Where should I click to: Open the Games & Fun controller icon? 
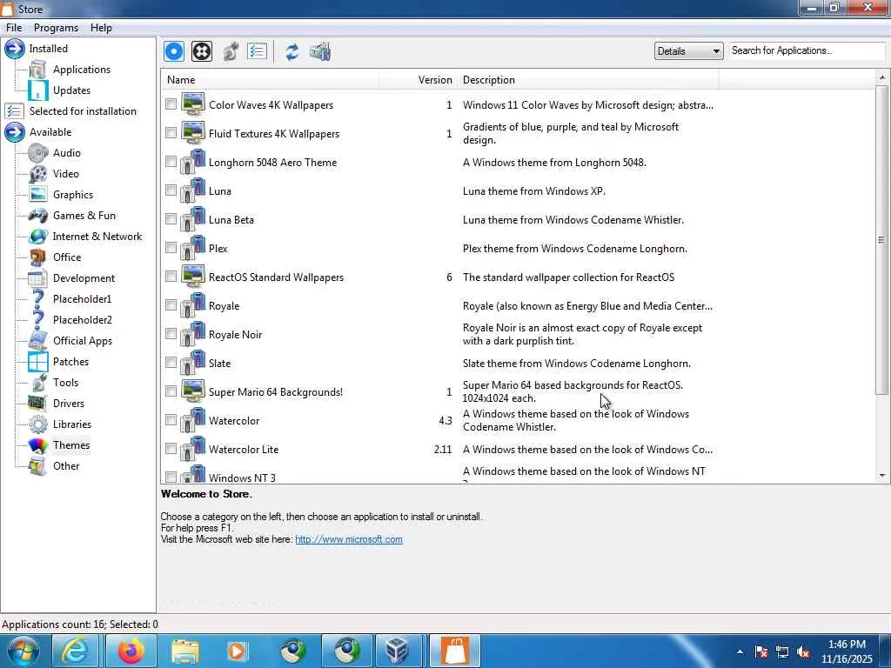[38, 216]
